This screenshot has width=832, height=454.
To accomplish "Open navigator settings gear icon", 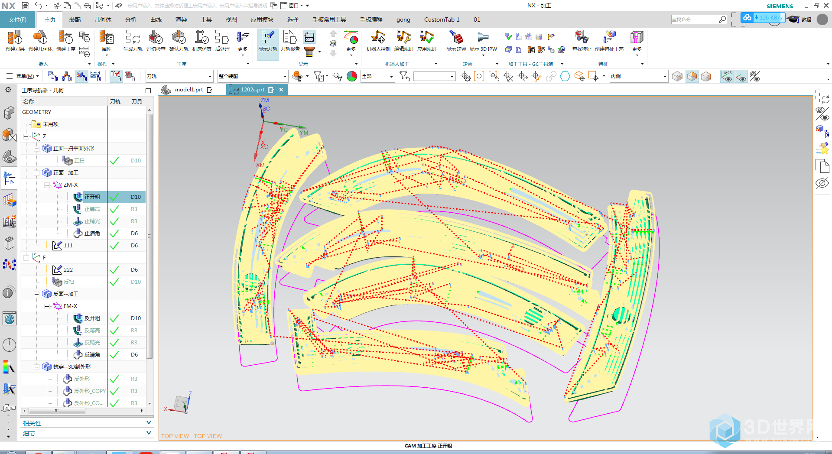I will point(8,90).
